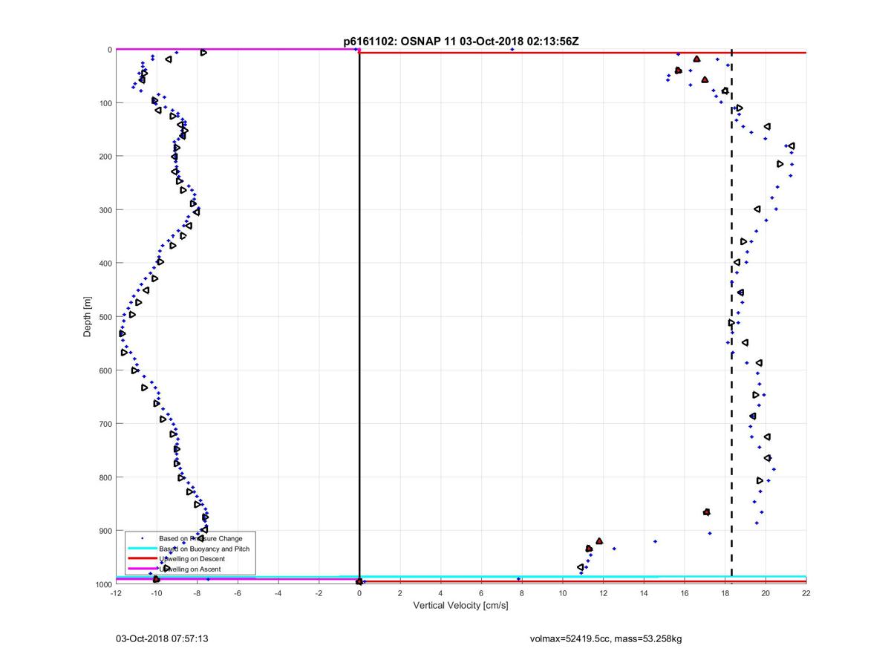
Task: Click the timestamp 03-Oct-2018 07:57:13
Action: [x=160, y=638]
